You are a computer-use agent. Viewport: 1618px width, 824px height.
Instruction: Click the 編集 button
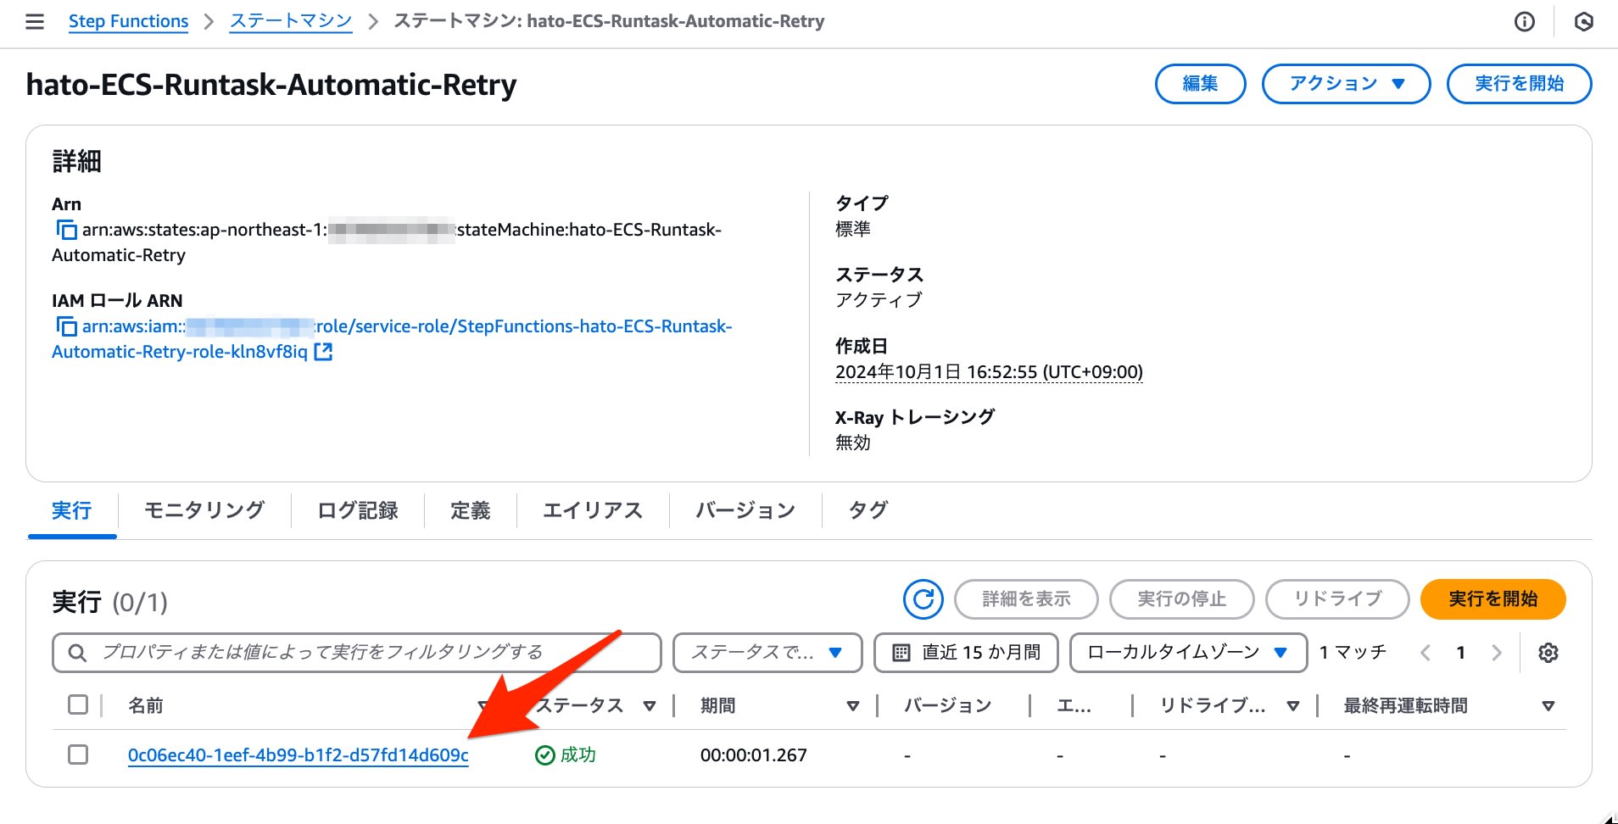tap(1200, 84)
